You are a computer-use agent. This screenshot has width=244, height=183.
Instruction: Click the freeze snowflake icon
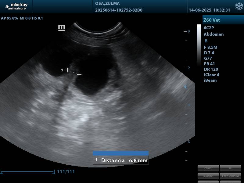[x=239, y=6]
